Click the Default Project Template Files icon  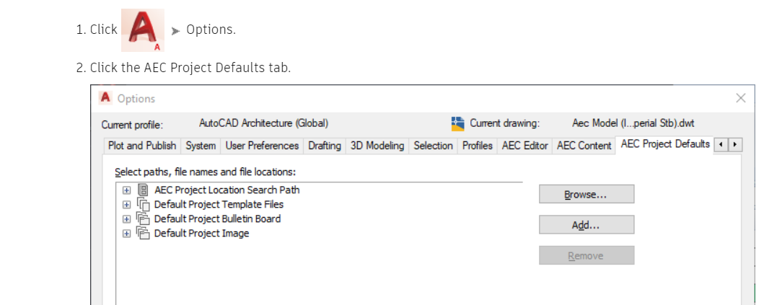coord(143,205)
